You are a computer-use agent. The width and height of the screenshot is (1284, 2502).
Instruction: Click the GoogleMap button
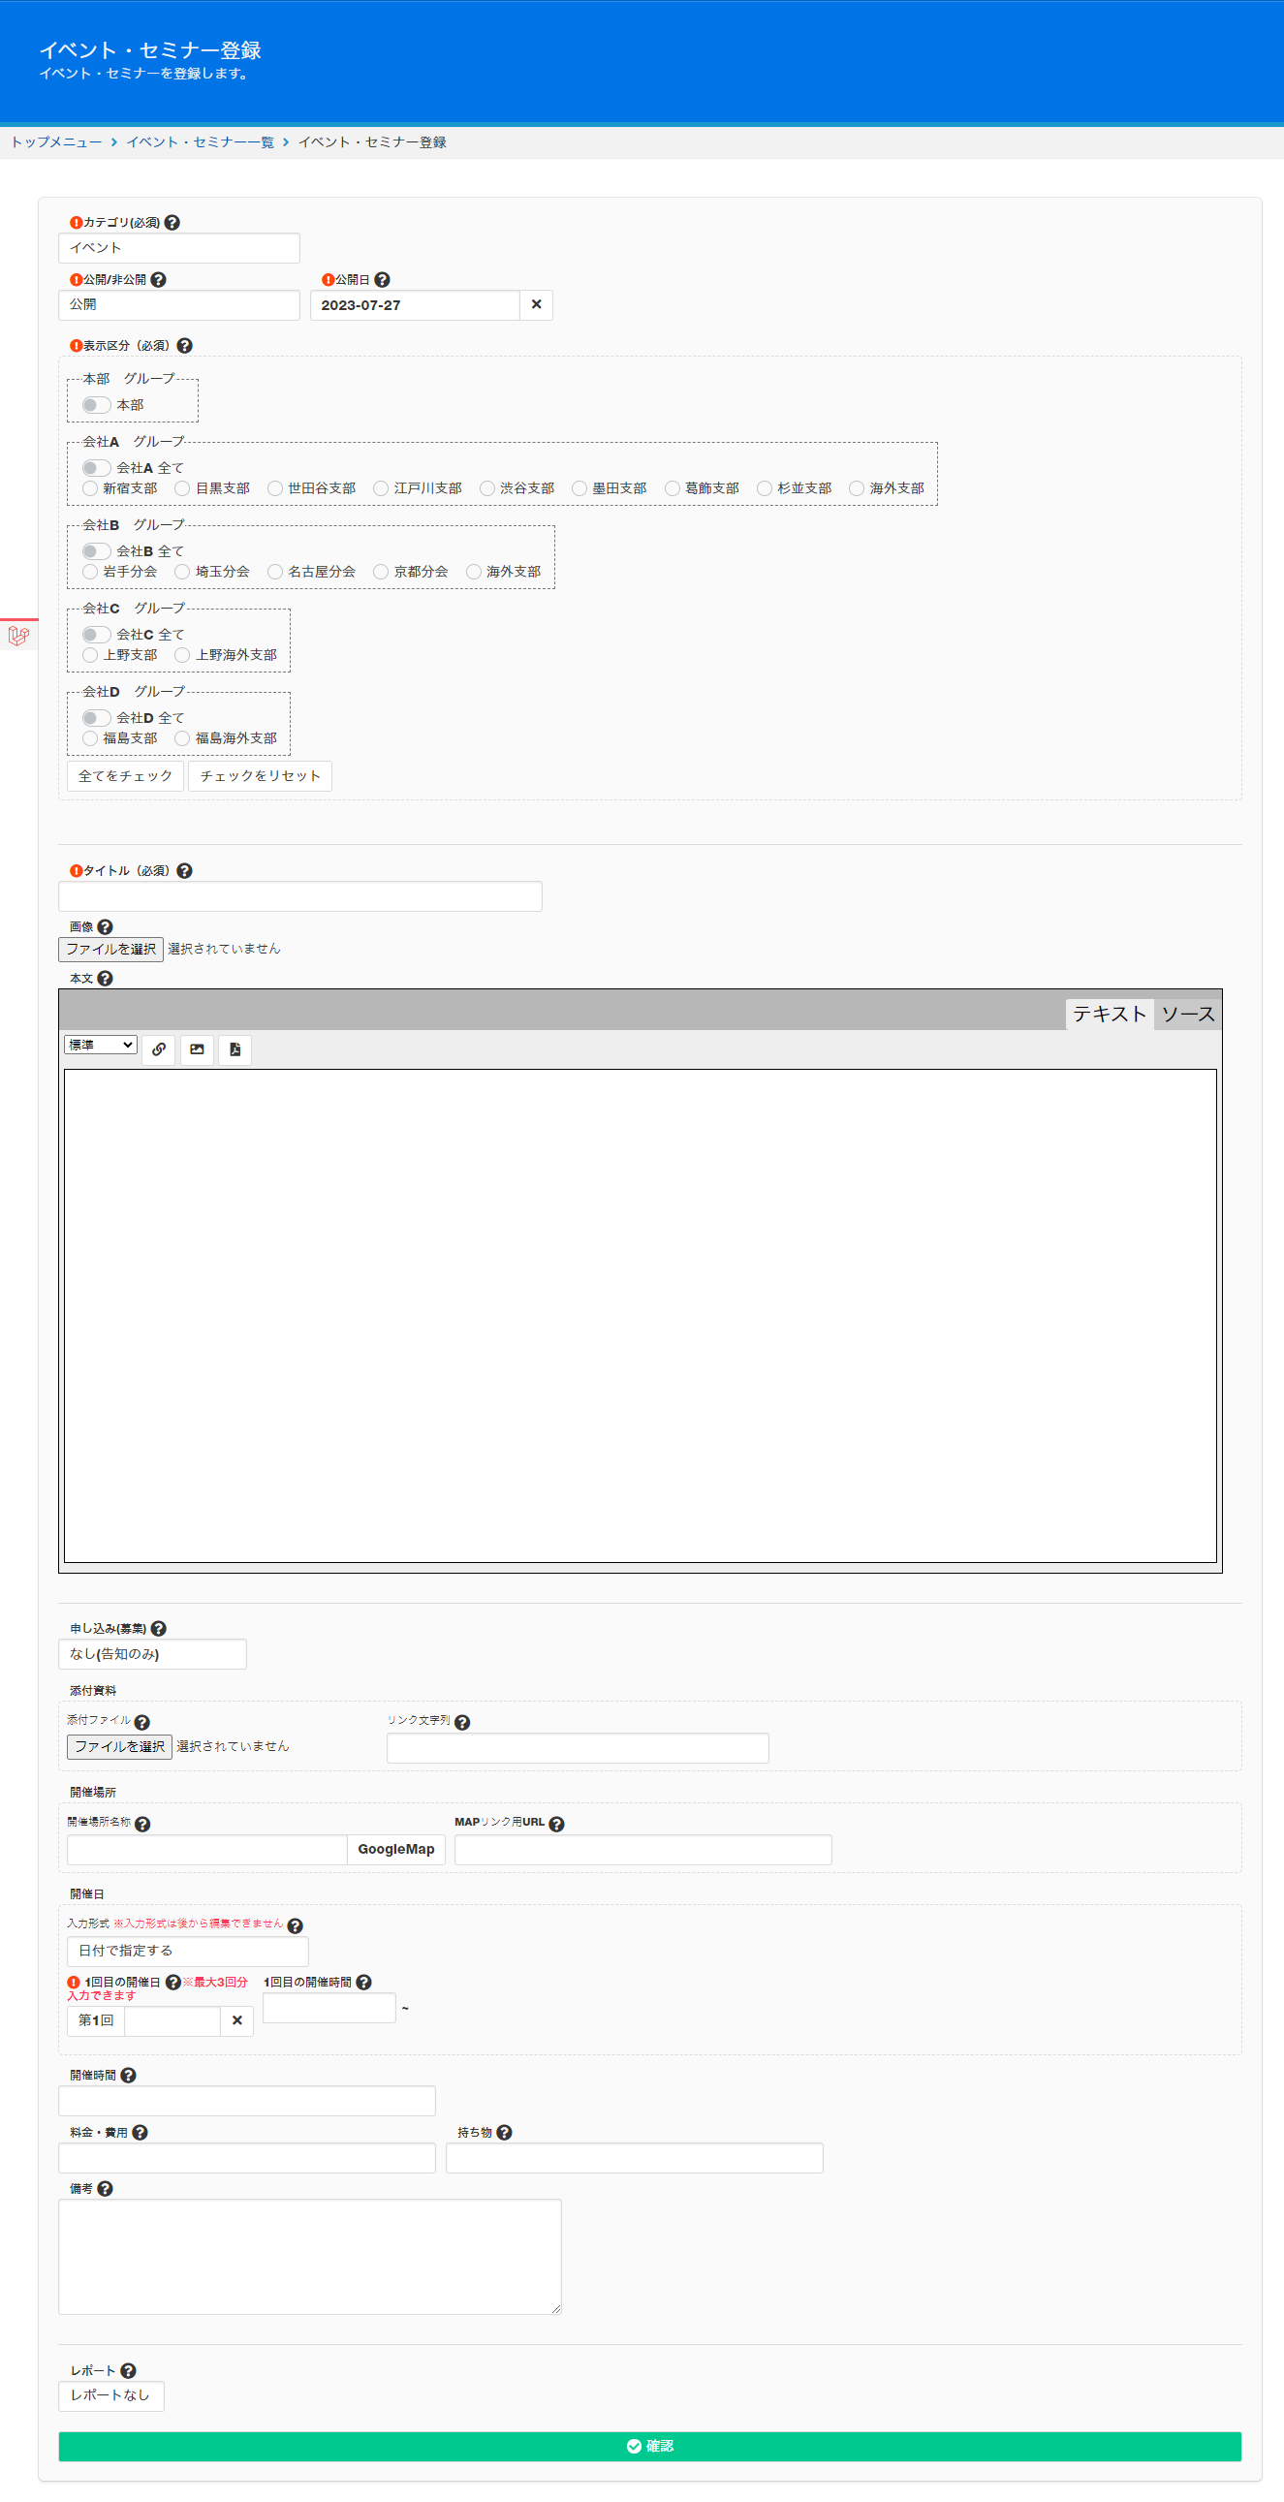396,1850
